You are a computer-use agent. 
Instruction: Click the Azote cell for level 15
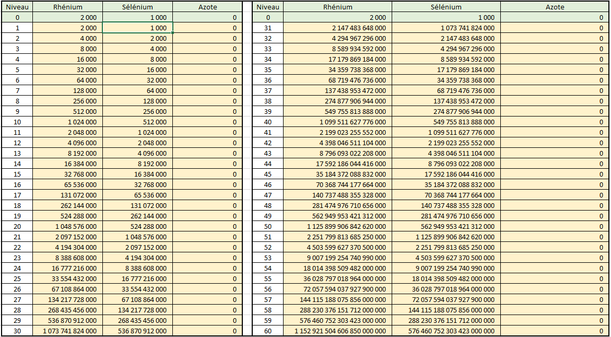(x=207, y=174)
